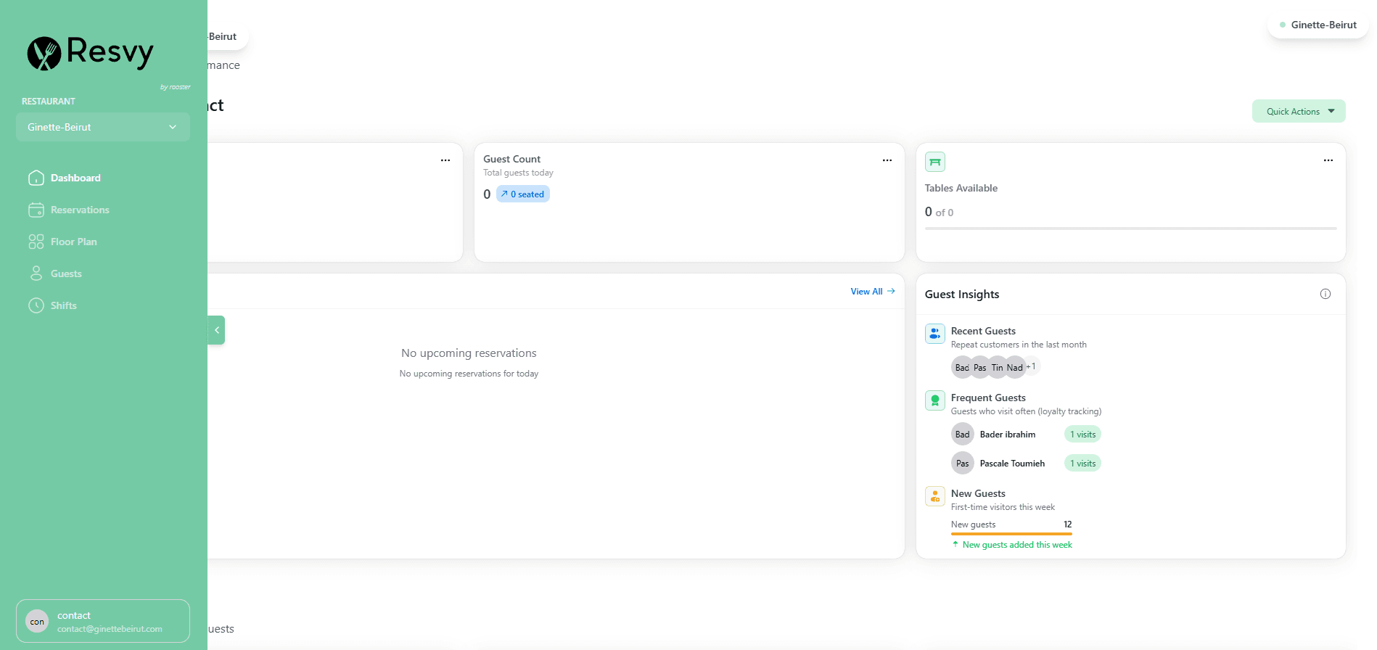The image size is (1377, 650).
Task: Click the Dashboard home icon in sidebar
Action: click(x=36, y=178)
